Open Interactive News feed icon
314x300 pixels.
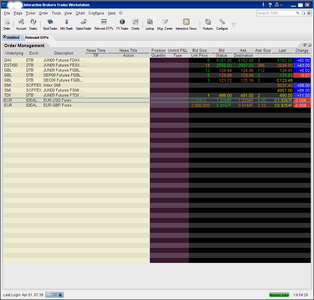click(x=186, y=24)
